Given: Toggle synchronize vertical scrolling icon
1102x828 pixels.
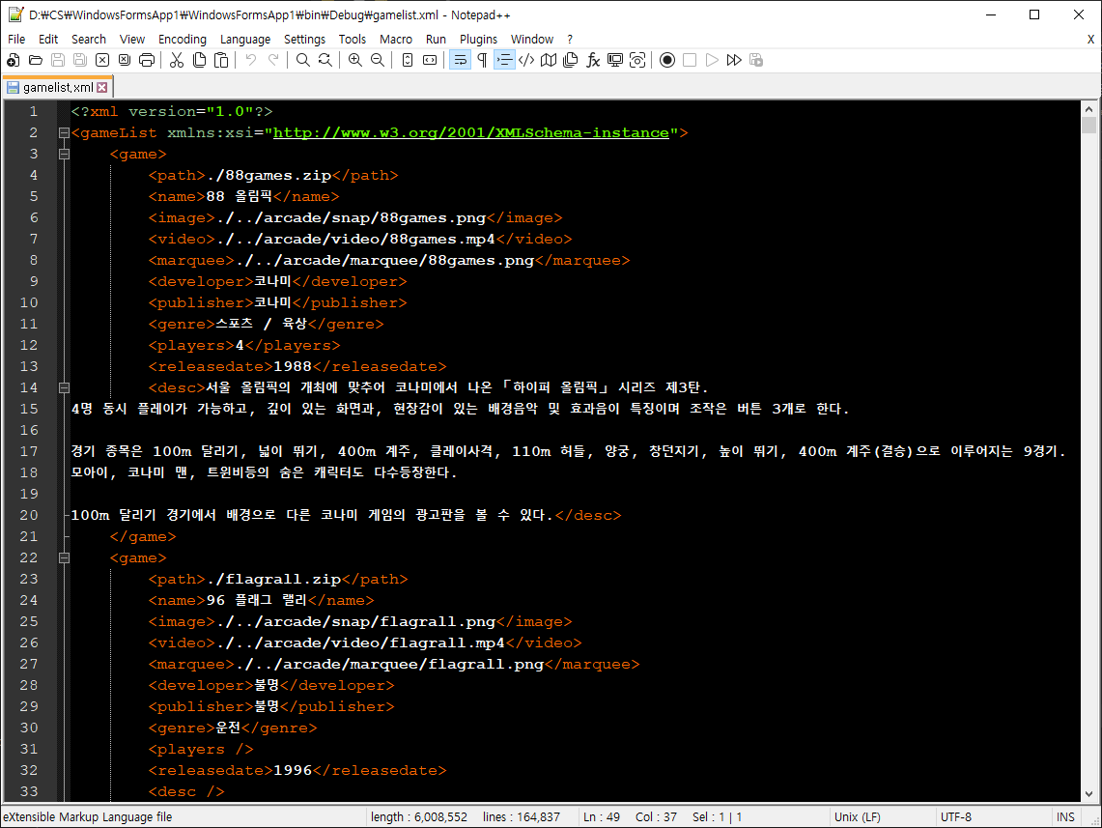Looking at the screenshot, I should click(x=408, y=61).
